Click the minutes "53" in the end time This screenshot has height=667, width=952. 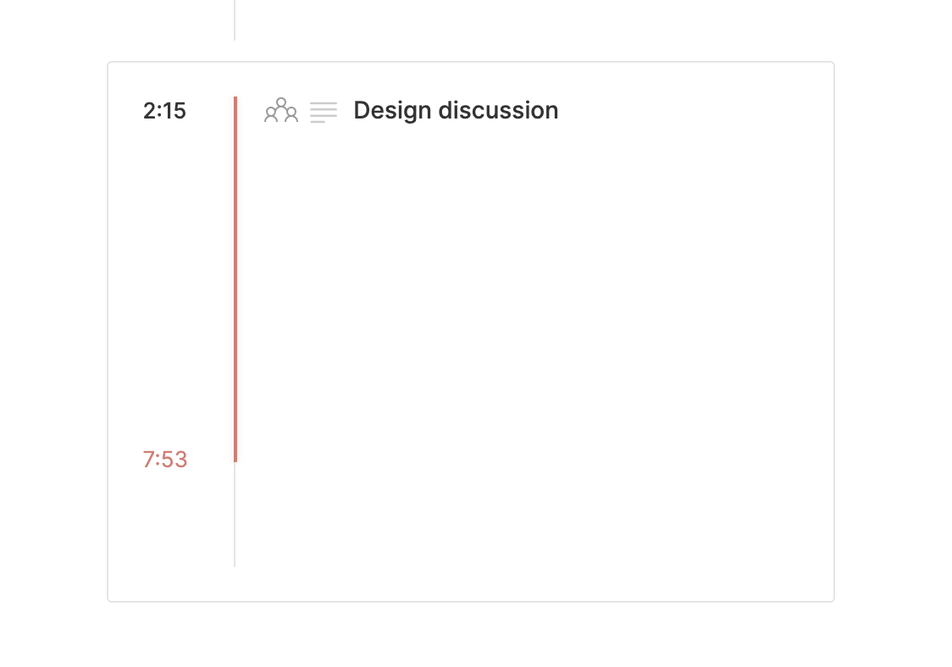coord(176,460)
